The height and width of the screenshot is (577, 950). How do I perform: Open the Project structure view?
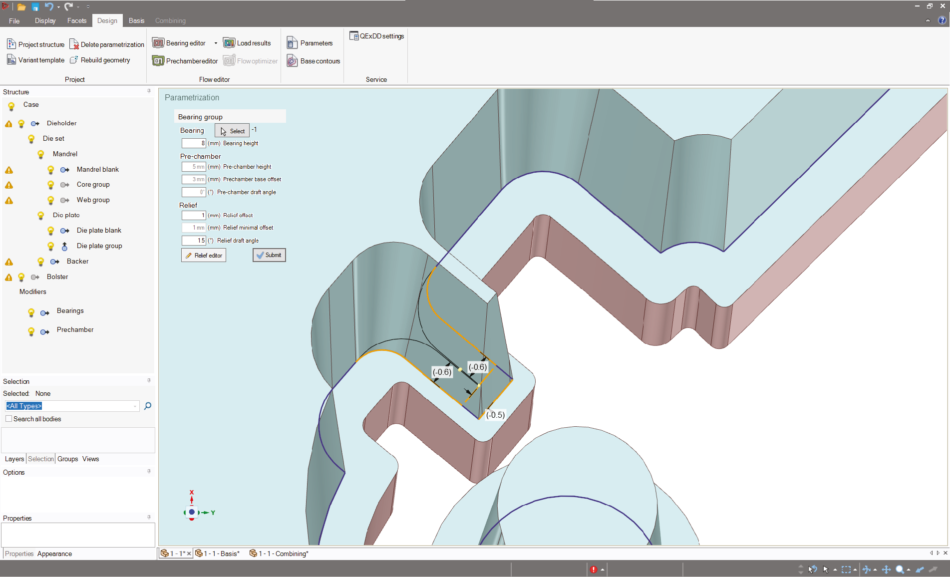tap(36, 44)
